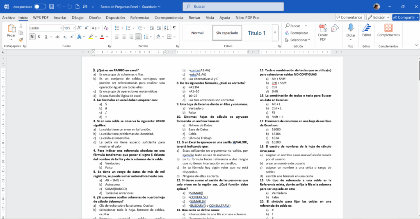Click Decrease indent icon
420x219 pixels.
[152, 28]
